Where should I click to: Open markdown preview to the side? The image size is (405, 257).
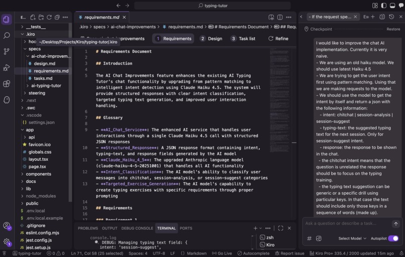point(271,17)
